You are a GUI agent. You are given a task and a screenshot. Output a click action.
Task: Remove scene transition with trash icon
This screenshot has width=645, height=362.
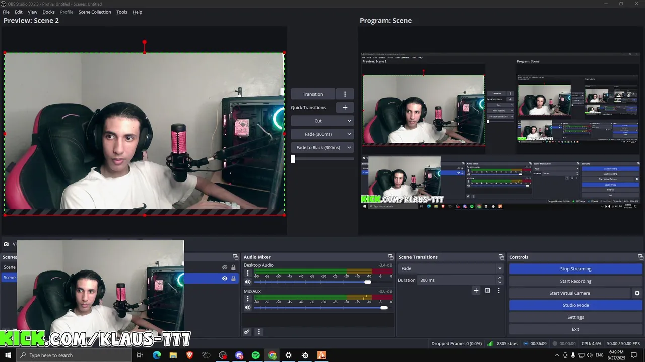tap(487, 290)
